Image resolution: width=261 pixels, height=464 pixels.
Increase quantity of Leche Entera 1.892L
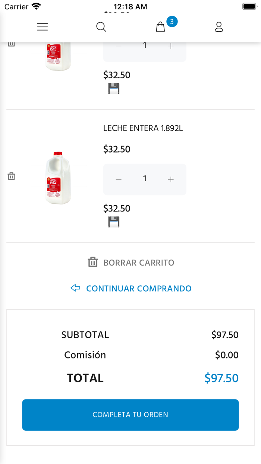click(x=171, y=179)
